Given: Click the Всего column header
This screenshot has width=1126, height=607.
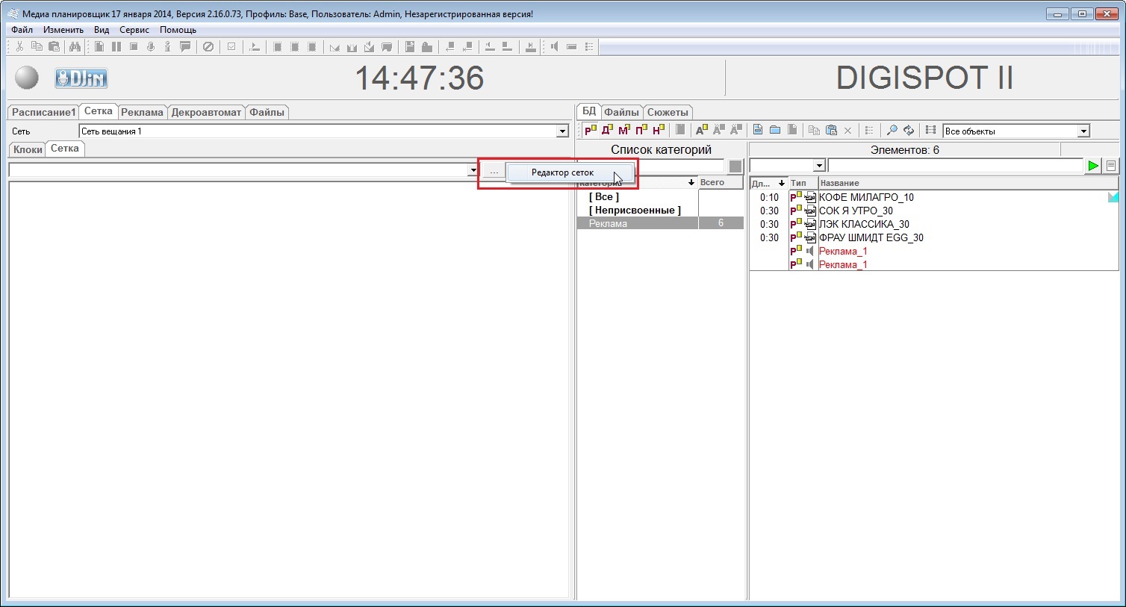Looking at the screenshot, I should click(721, 182).
